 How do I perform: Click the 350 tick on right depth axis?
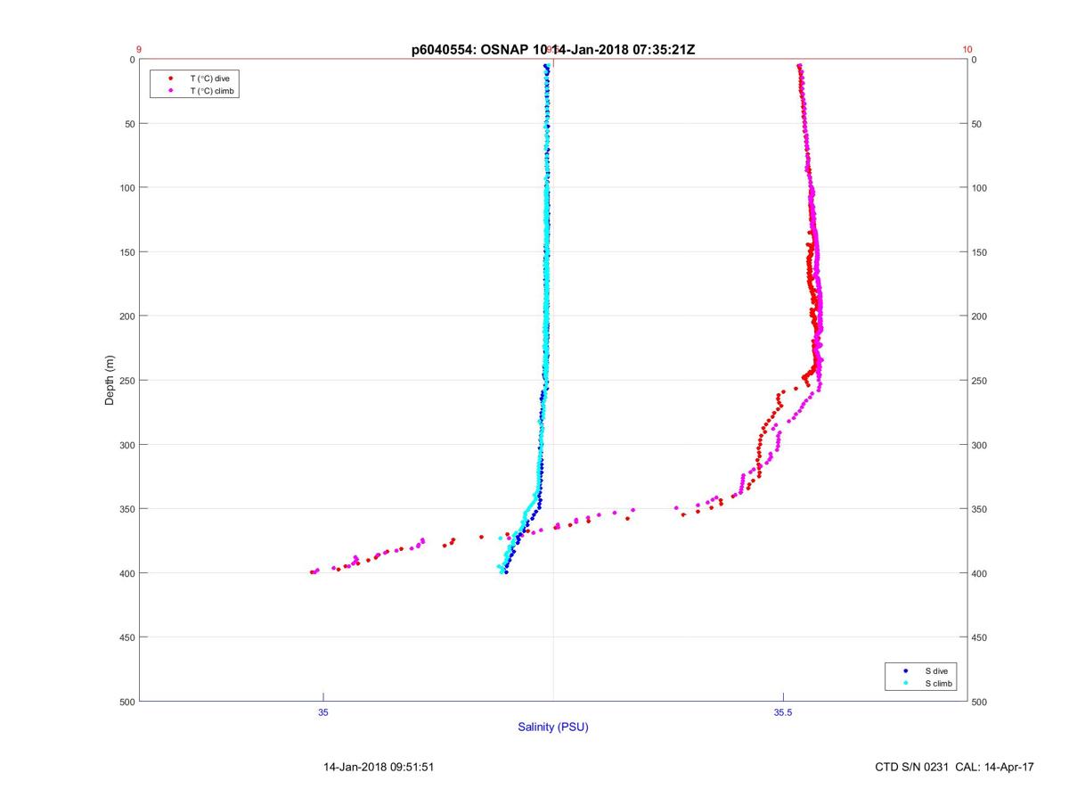click(x=980, y=509)
